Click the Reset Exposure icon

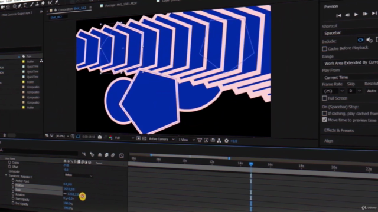[x=226, y=141]
